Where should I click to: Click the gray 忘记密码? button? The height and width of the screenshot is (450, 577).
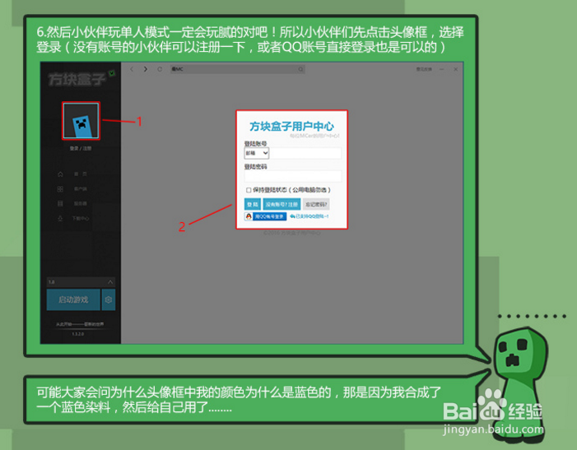coord(316,204)
